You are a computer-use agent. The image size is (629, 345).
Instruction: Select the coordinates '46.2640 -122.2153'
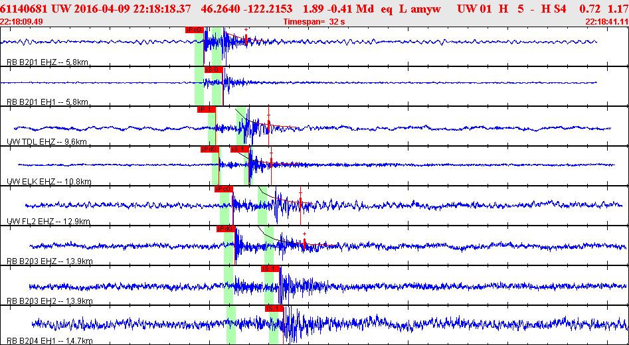pyautogui.click(x=249, y=9)
